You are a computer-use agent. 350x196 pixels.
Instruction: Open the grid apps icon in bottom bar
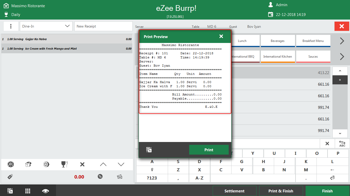coord(28,191)
